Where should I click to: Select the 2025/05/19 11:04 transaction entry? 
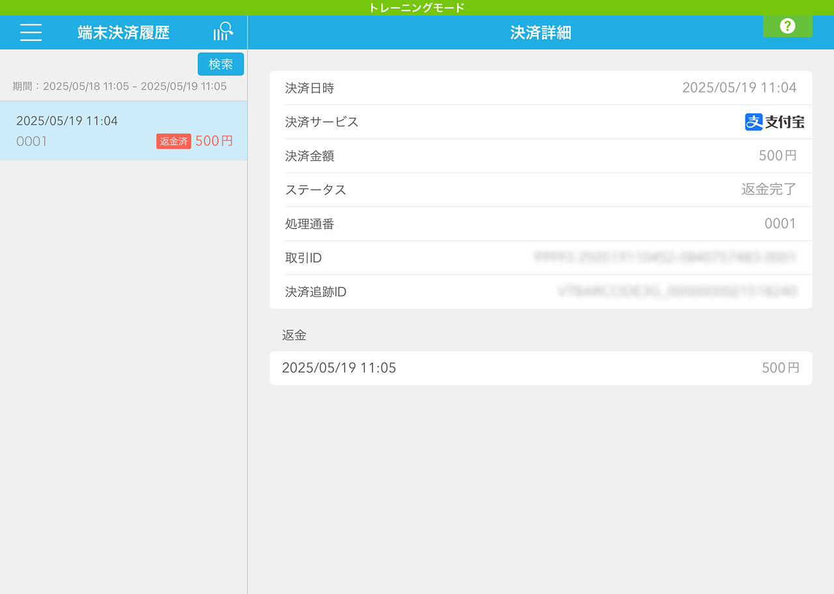pos(123,130)
